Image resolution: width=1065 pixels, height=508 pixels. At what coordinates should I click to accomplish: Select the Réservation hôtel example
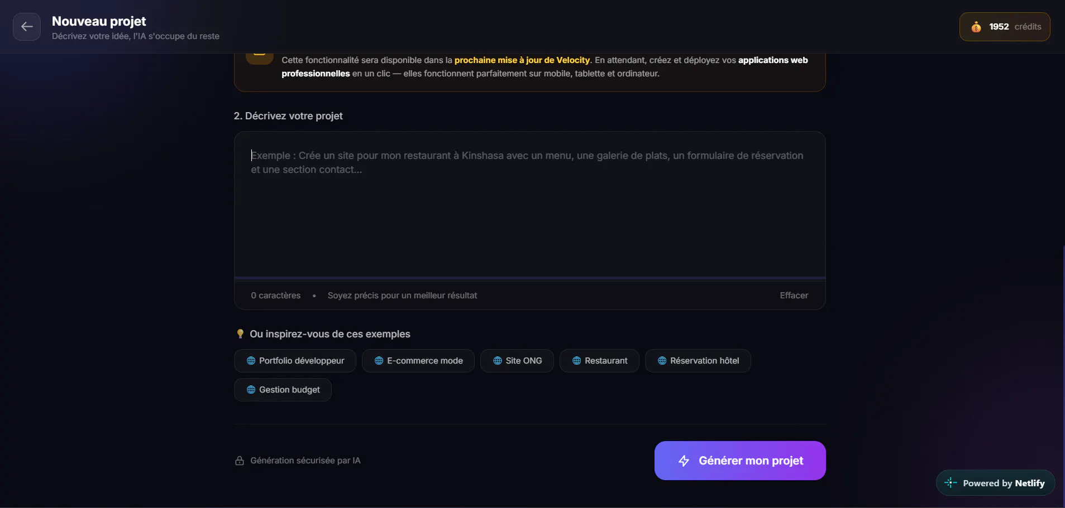pyautogui.click(x=698, y=361)
